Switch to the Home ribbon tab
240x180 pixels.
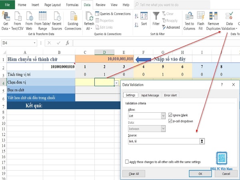pyautogui.click(x=22, y=5)
